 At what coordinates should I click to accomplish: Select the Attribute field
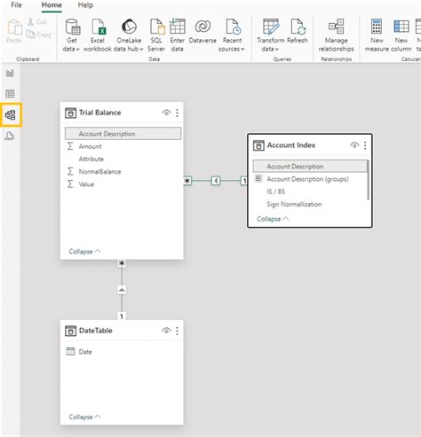pos(123,159)
